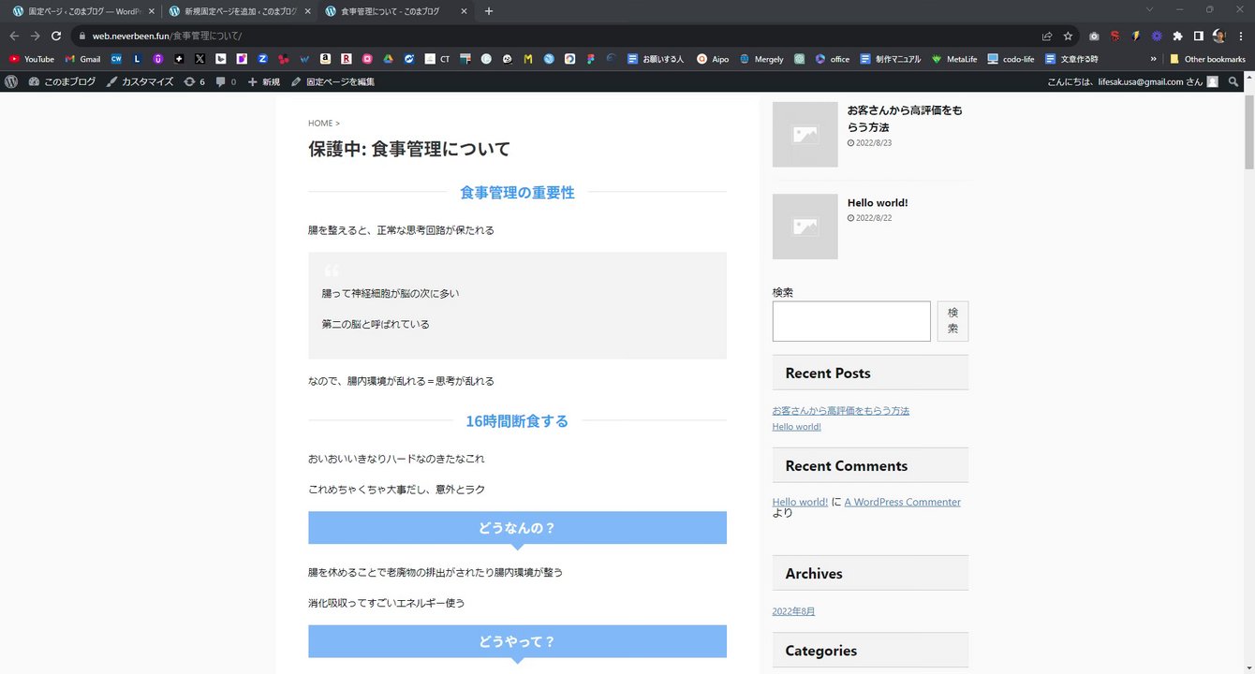Open the Amazon bookmark icon
This screenshot has width=1255, height=674.
pos(325,59)
